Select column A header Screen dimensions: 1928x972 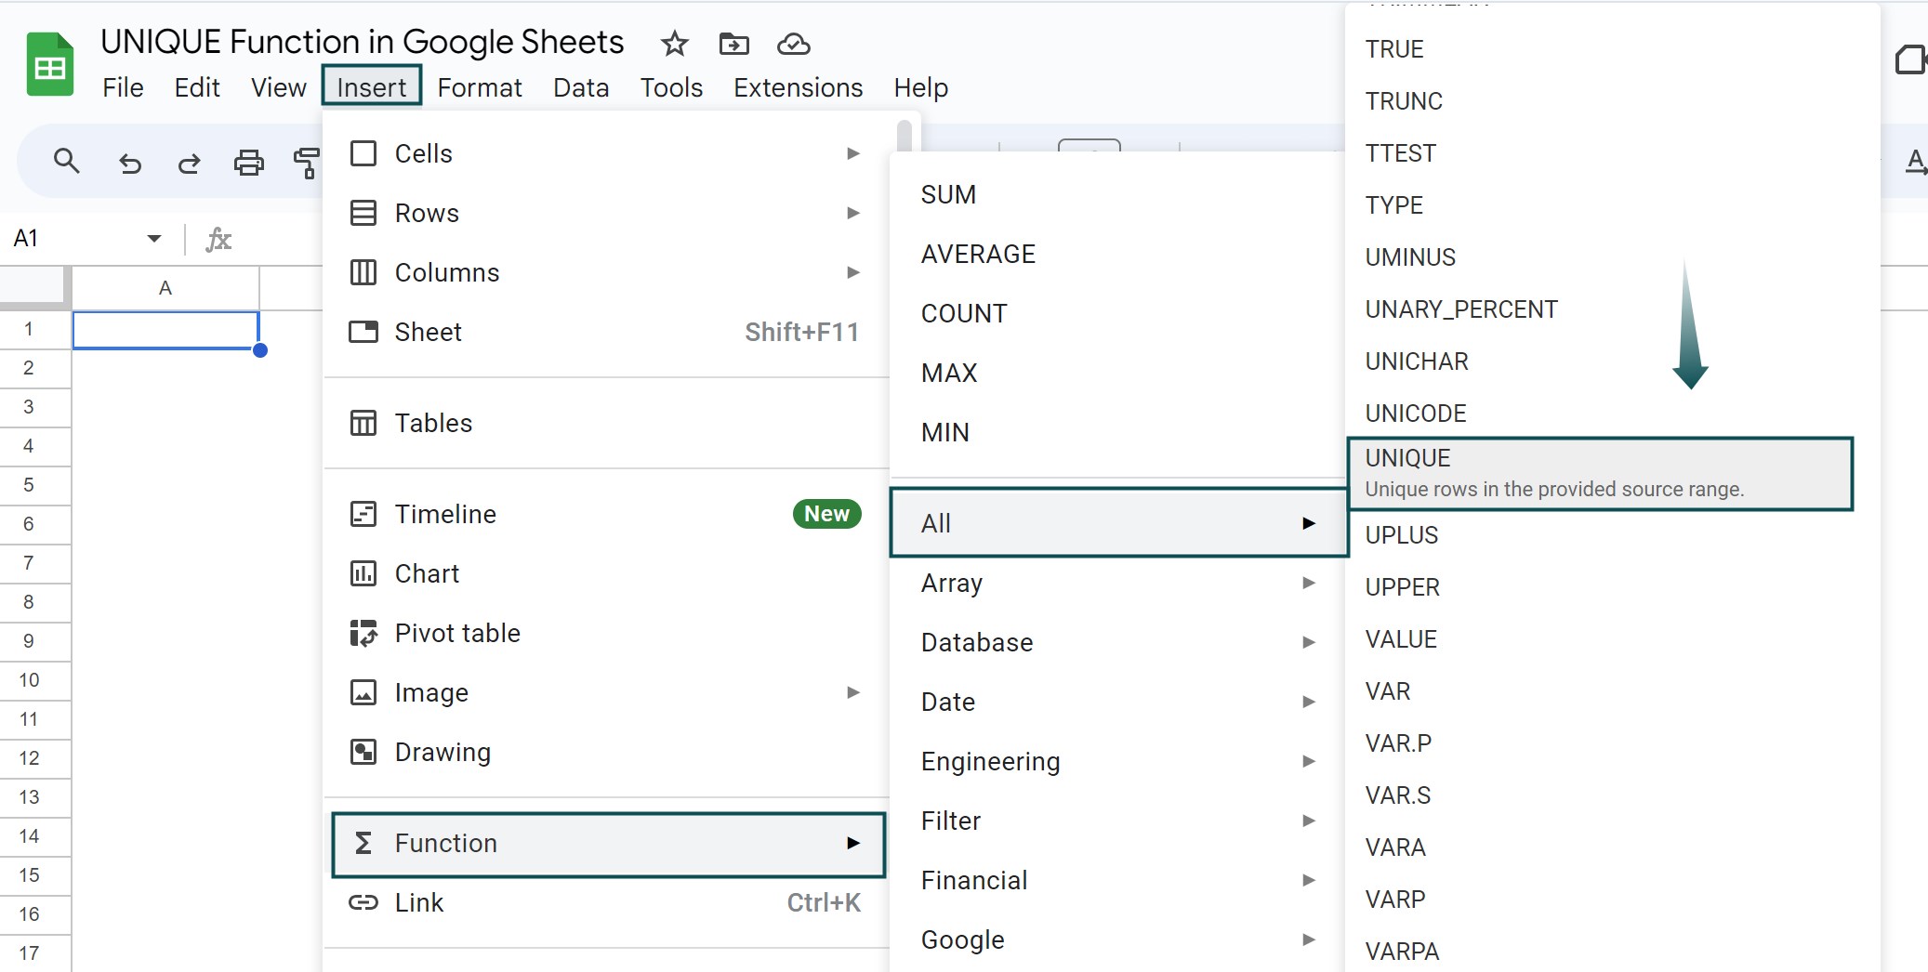tap(165, 288)
